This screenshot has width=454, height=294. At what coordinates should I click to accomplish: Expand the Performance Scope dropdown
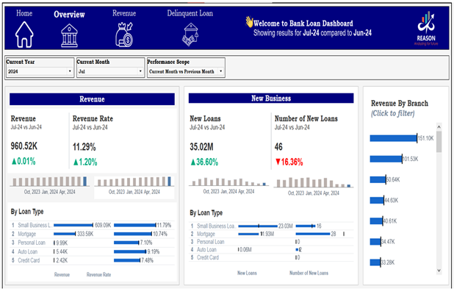tap(220, 71)
